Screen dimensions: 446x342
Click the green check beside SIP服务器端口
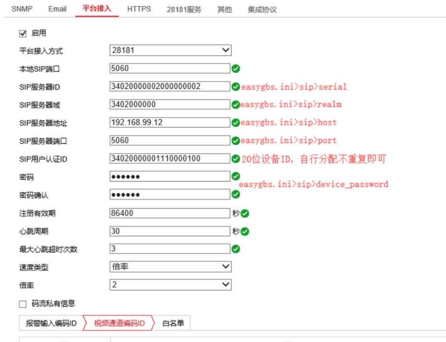point(236,141)
